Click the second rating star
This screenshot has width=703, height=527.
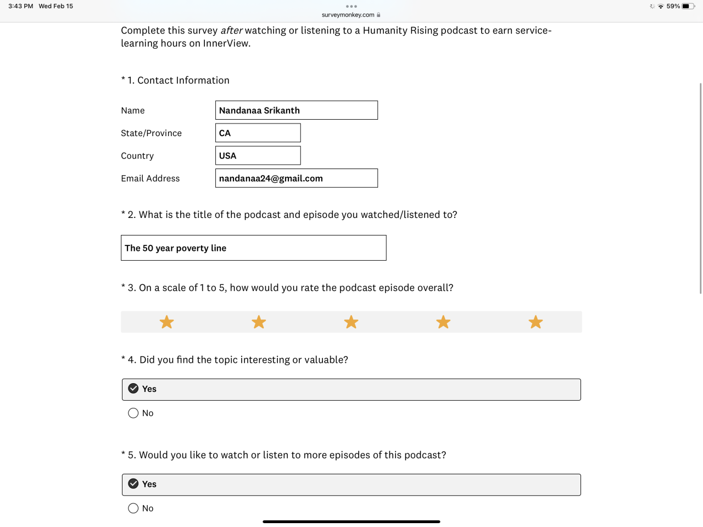click(259, 322)
